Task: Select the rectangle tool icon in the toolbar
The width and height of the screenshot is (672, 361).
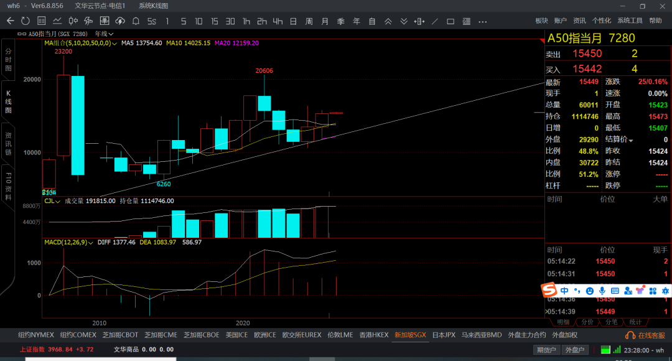Action: [450, 21]
